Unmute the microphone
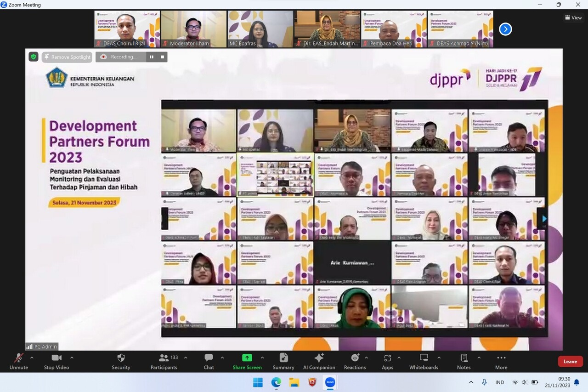Viewport: 588px width, 392px height. point(19,358)
